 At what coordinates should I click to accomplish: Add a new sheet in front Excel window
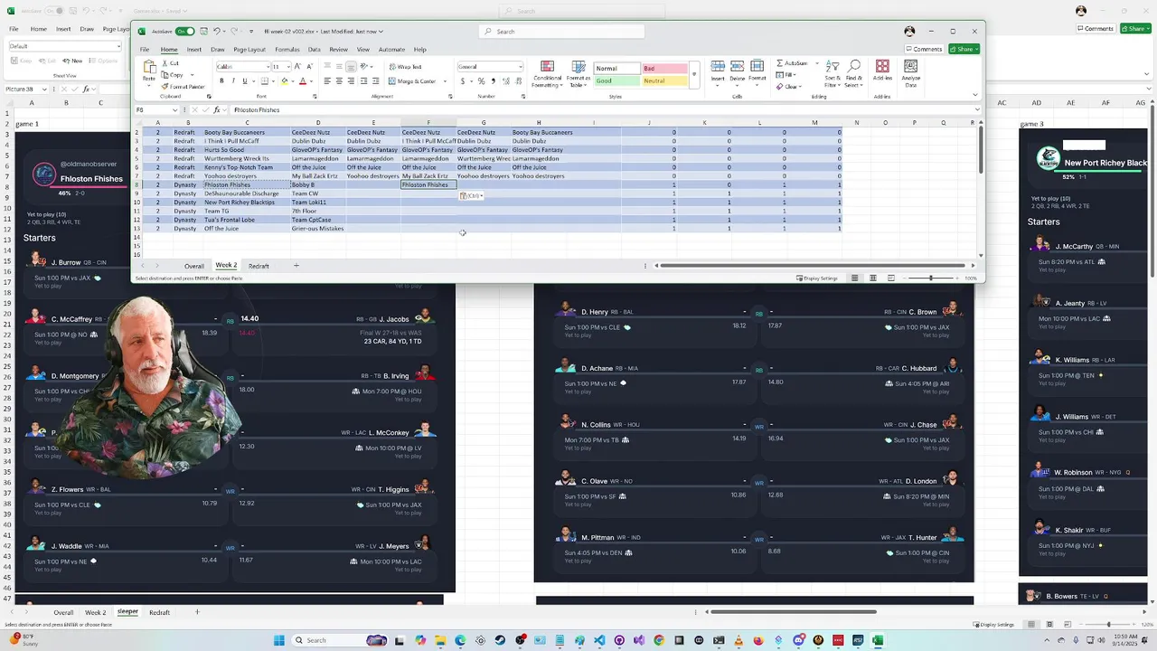click(x=296, y=266)
